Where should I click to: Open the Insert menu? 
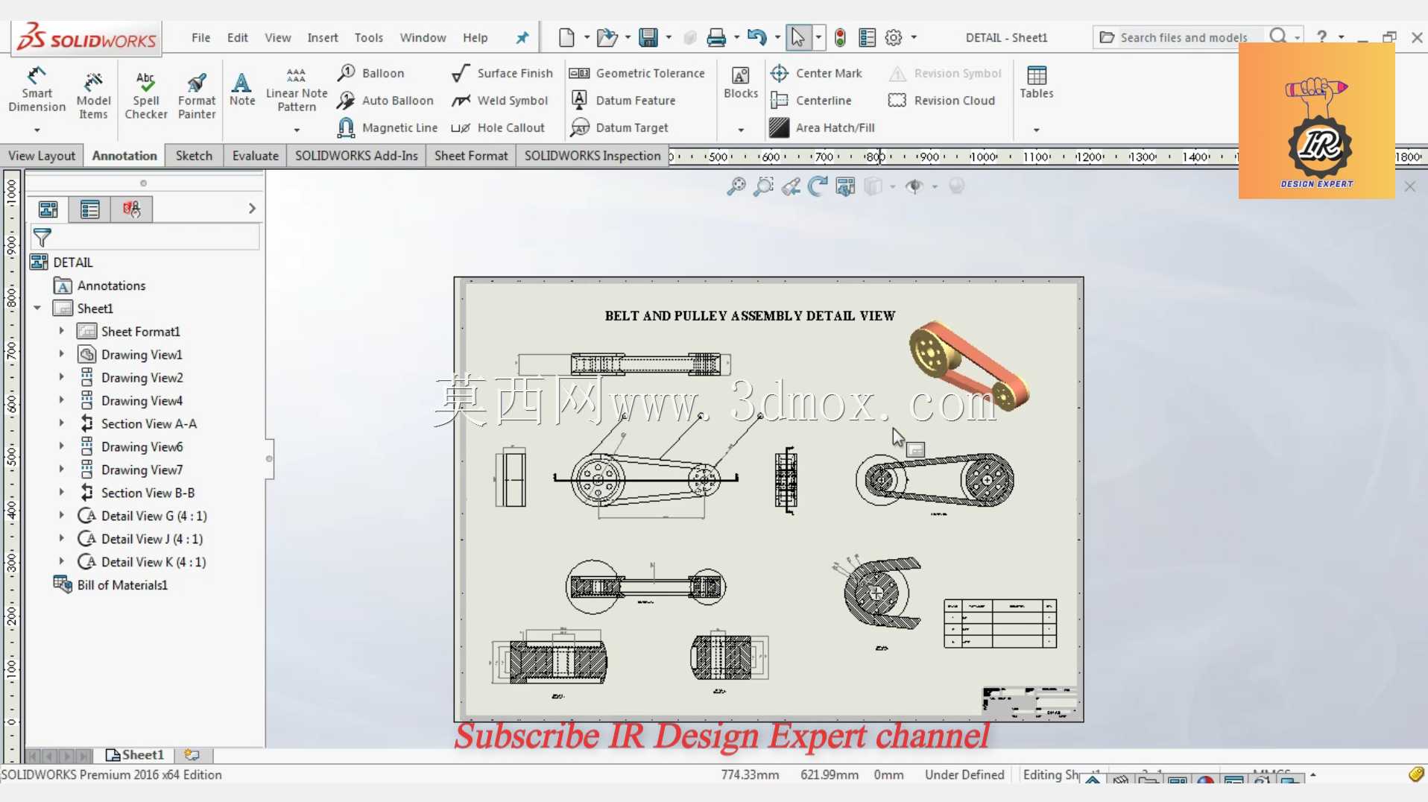323,37
